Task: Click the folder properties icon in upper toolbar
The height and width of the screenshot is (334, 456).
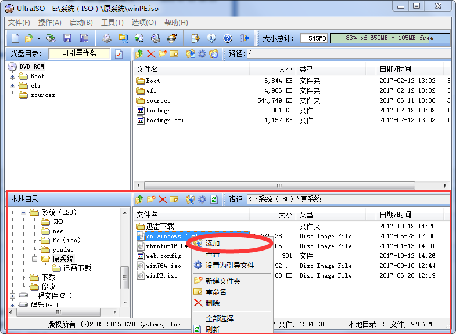Action: (x=214, y=54)
